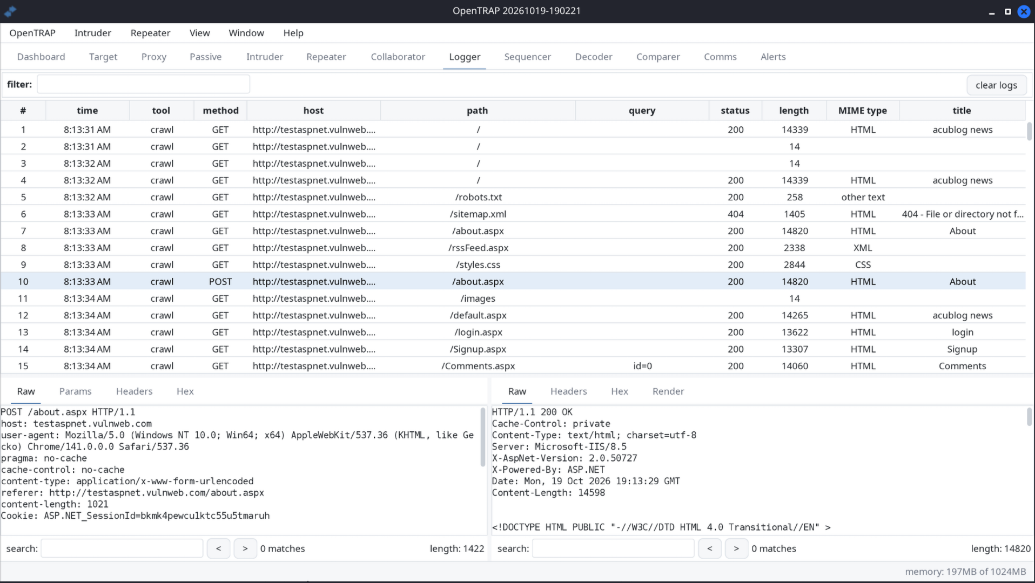The image size is (1035, 583).
Task: Go to previous match in response search
Action: [x=710, y=548]
